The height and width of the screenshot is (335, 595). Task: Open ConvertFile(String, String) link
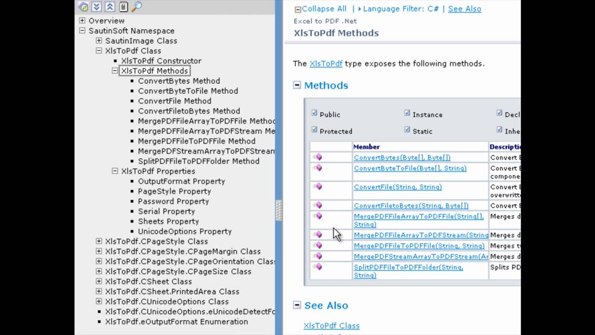click(x=398, y=187)
